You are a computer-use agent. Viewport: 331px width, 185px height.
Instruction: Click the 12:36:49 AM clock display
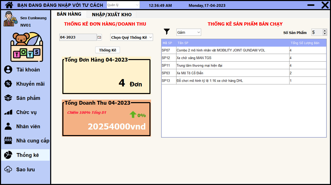point(160,5)
